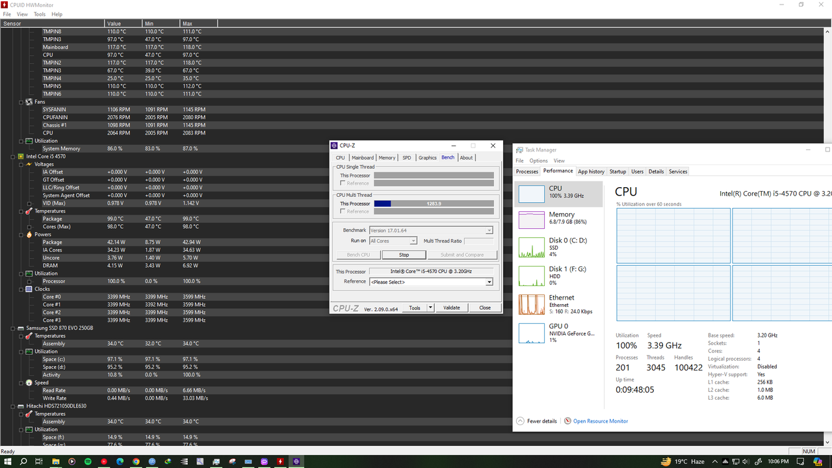The width and height of the screenshot is (832, 468).
Task: Switch to the Memory tab in CPU-Z
Action: (x=387, y=158)
